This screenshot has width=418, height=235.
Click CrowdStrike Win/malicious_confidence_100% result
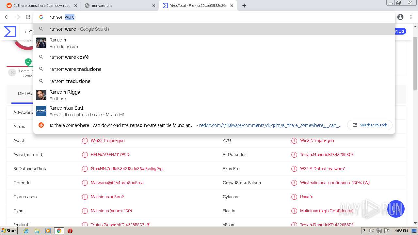(x=335, y=183)
